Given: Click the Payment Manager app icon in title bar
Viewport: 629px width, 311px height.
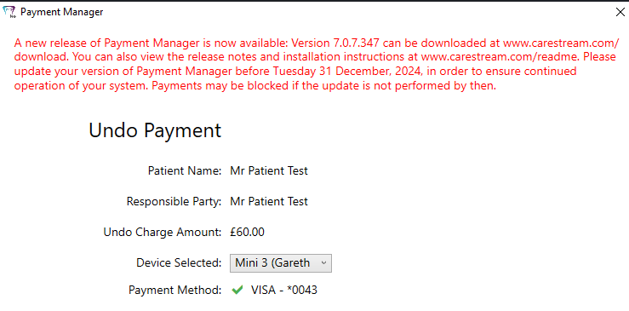Looking at the screenshot, I should [x=9, y=13].
